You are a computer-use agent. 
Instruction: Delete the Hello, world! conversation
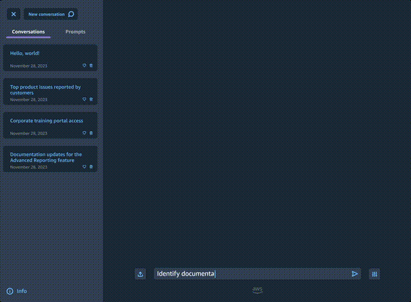click(x=91, y=65)
